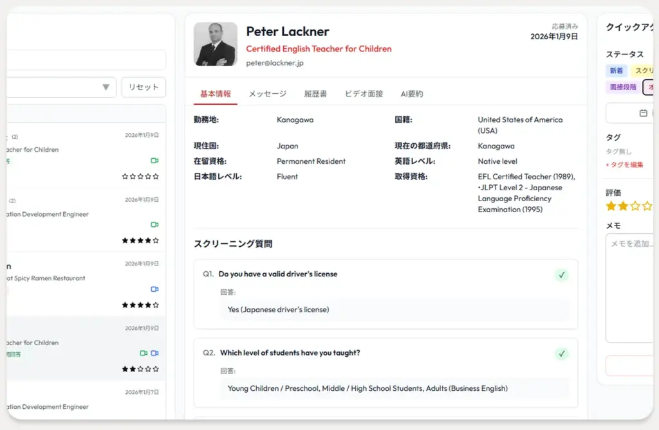Click the "Permanent Resident" value
The image size is (659, 430).
point(311,161)
